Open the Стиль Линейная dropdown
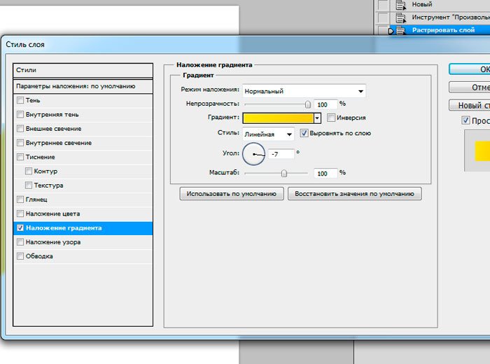Screen dimensions: 490x364 click(x=268, y=134)
